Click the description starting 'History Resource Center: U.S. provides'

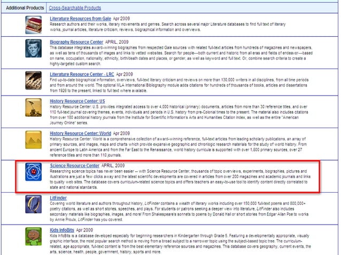[179, 115]
